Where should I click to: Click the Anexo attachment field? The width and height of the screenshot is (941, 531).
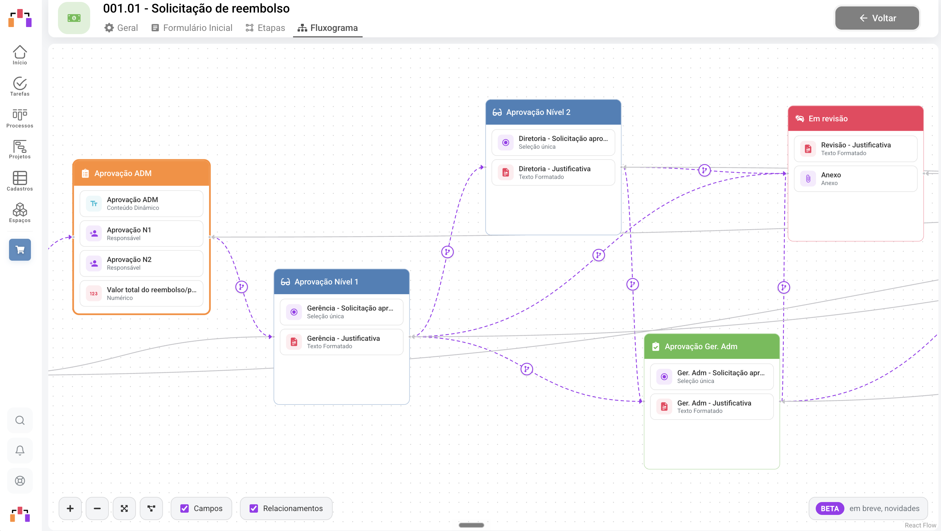point(856,179)
